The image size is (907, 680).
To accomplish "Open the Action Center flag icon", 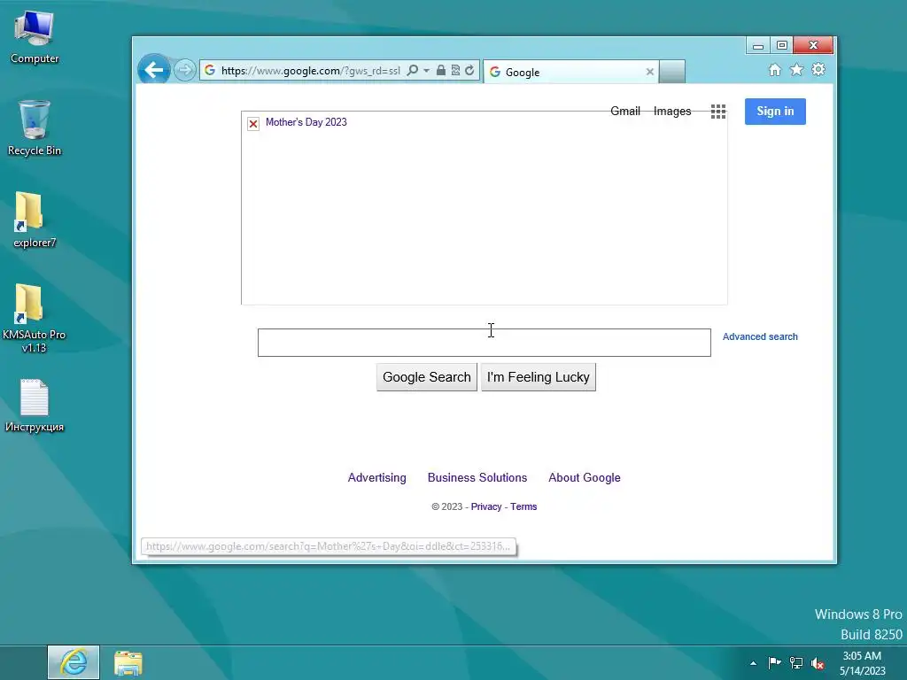I will 774,662.
